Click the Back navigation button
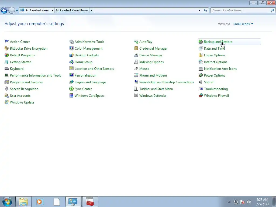Image resolution: width=276 pixels, height=207 pixels. coord(4,11)
